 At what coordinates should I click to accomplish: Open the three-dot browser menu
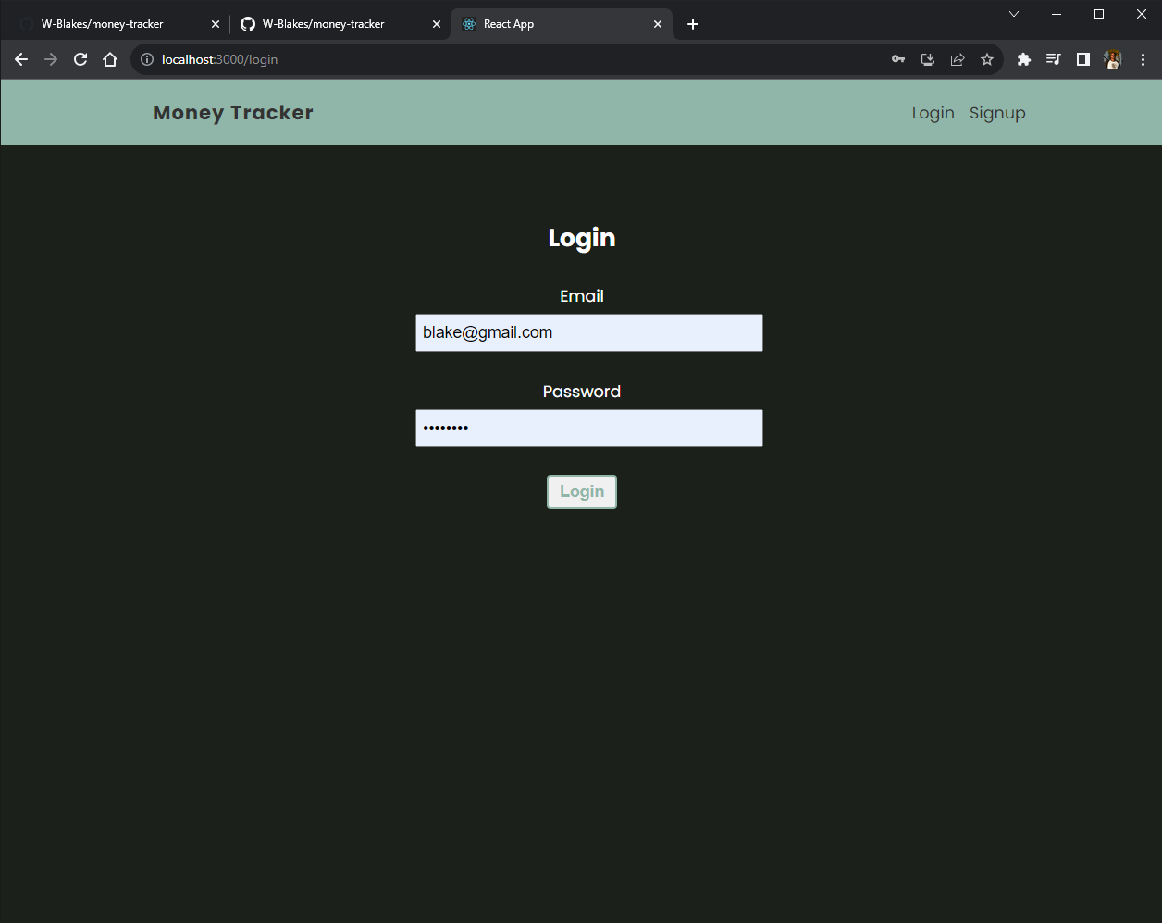point(1143,58)
